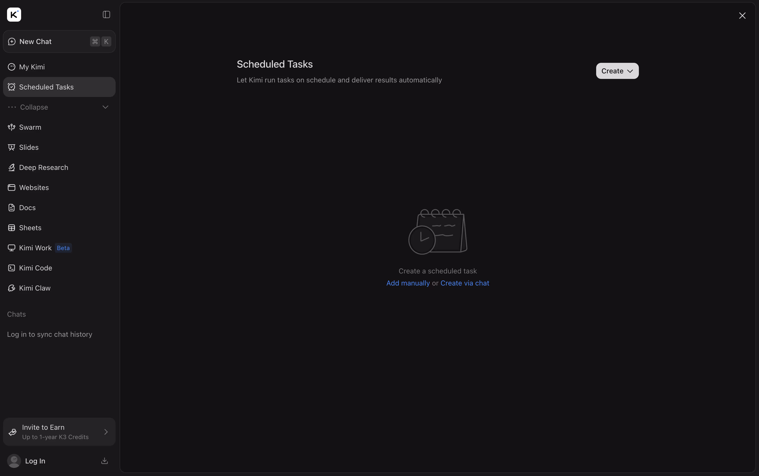Collapse the sidebar tools list chevron
This screenshot has height=476, width=759.
pyautogui.click(x=106, y=107)
